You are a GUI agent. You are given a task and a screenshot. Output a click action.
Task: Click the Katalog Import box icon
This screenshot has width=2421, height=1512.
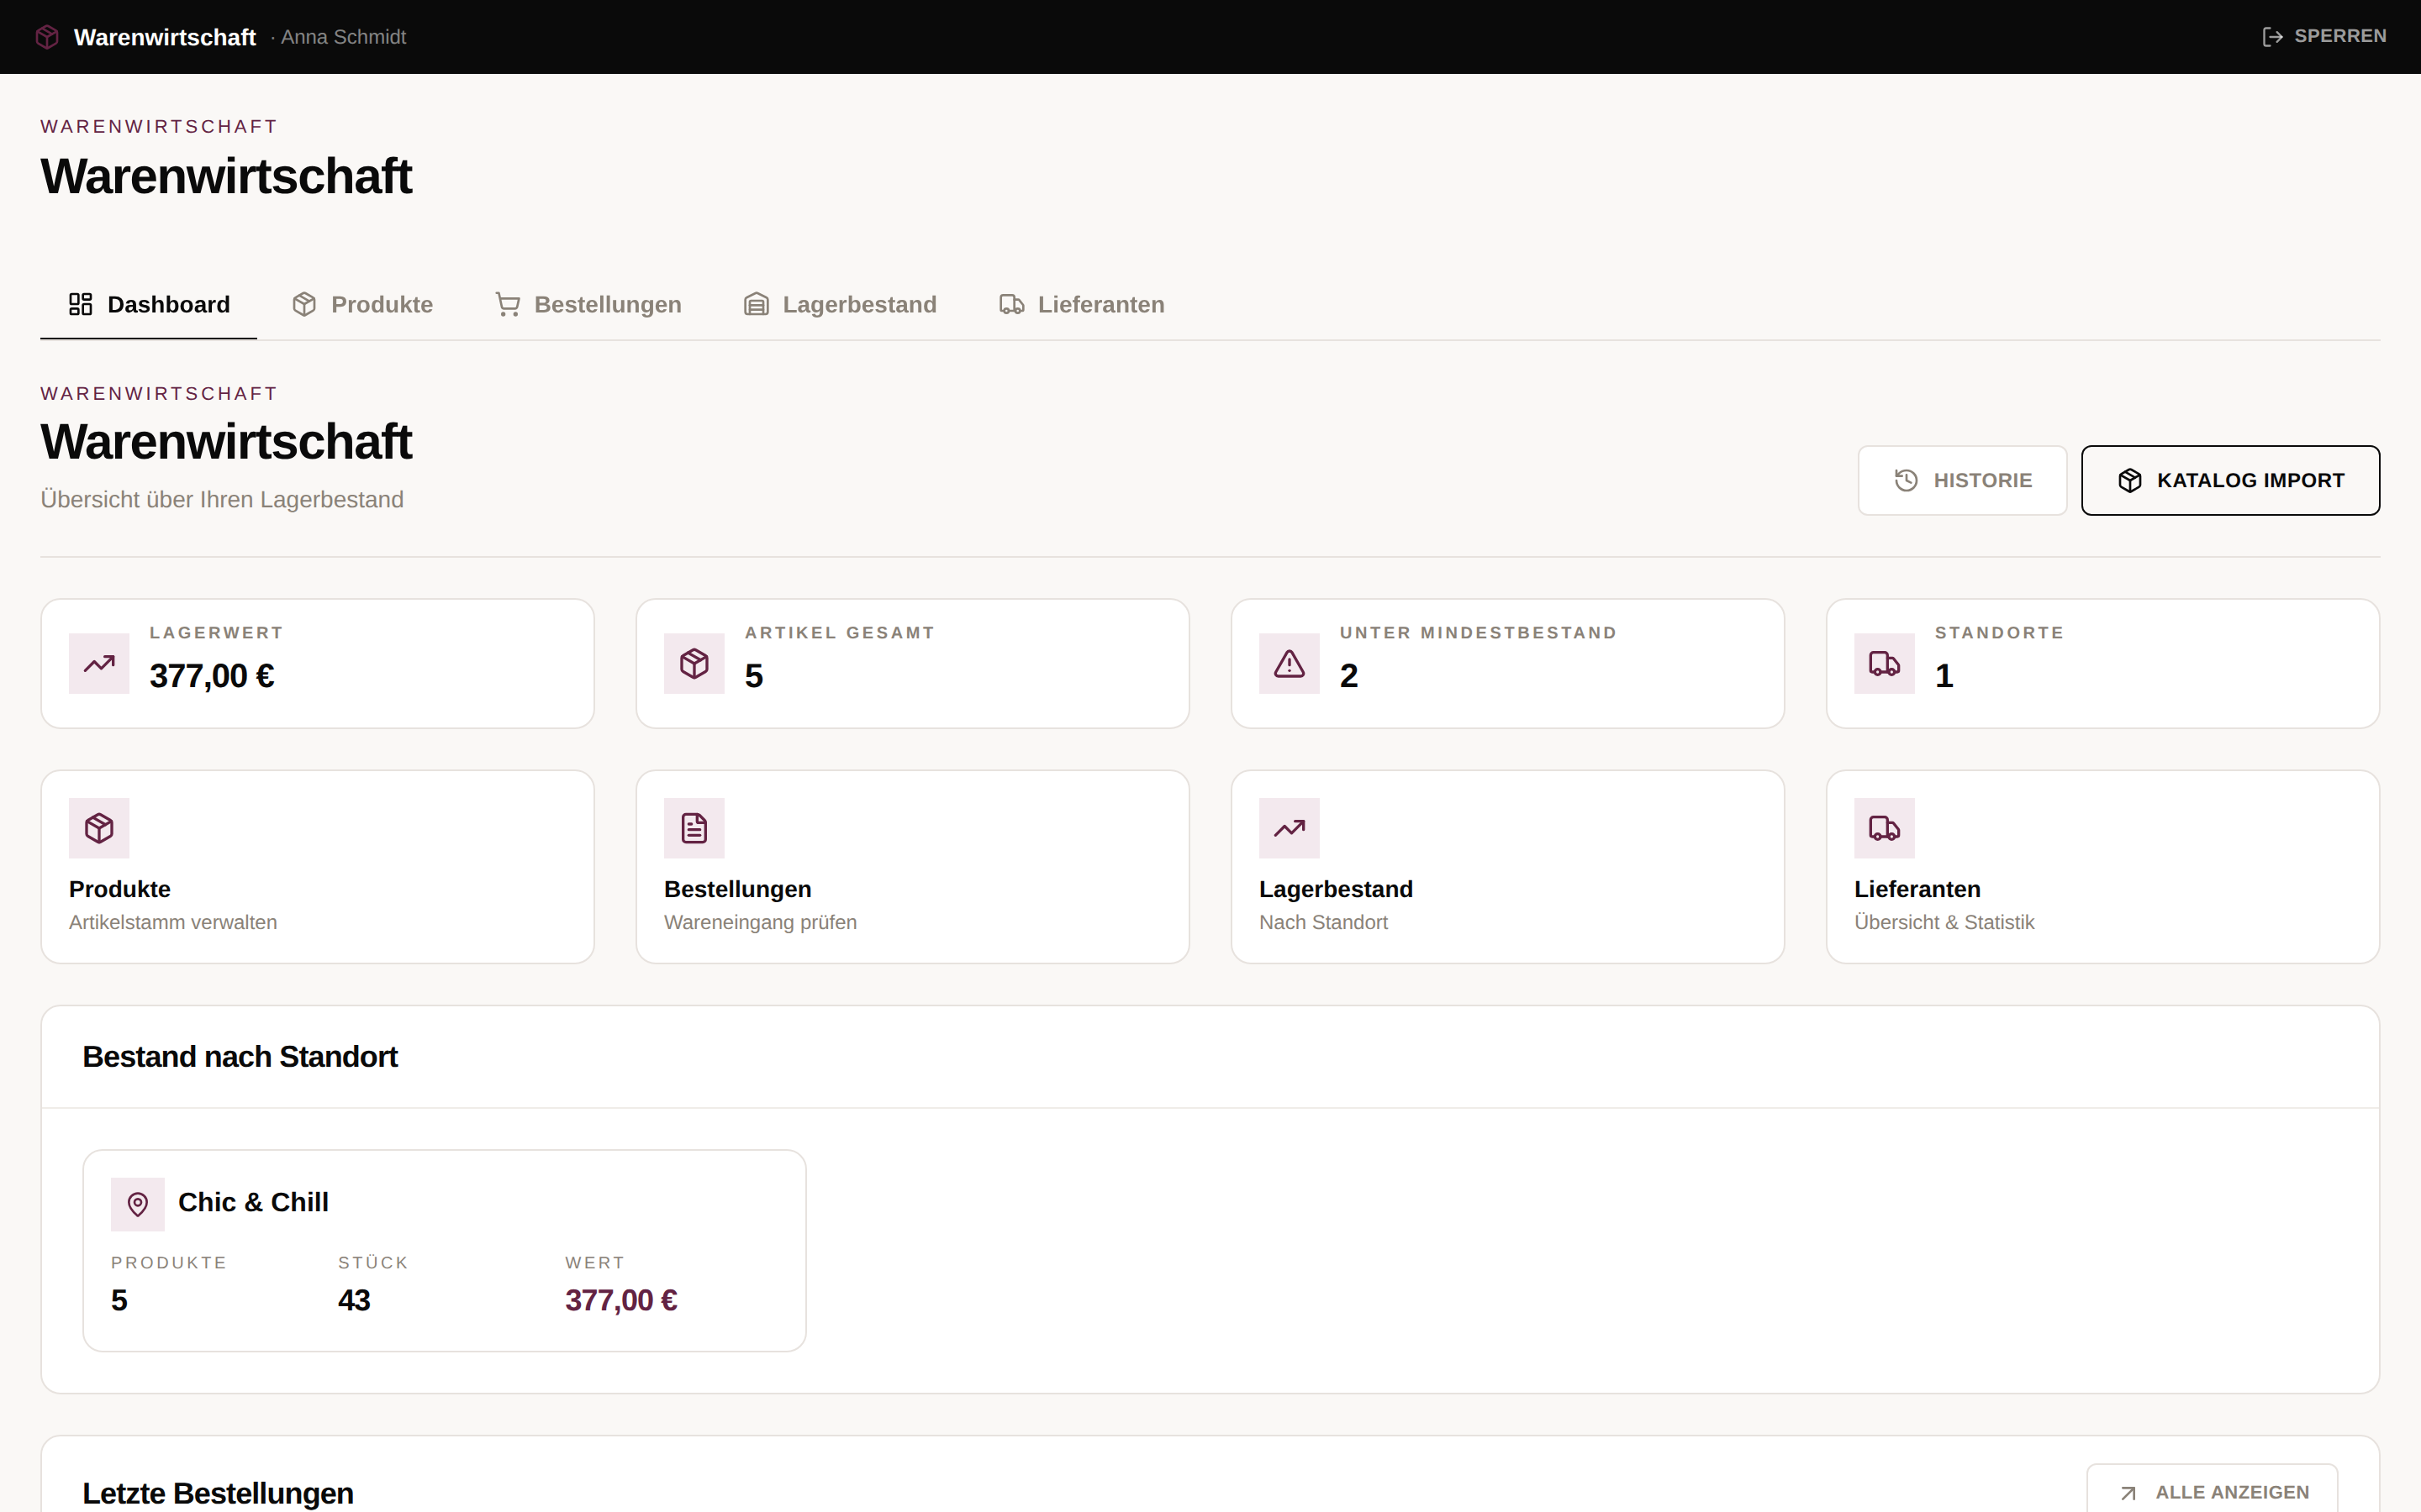tap(2130, 481)
